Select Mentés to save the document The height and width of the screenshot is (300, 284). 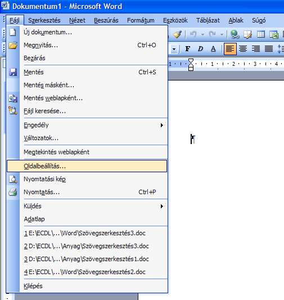[x=87, y=72]
